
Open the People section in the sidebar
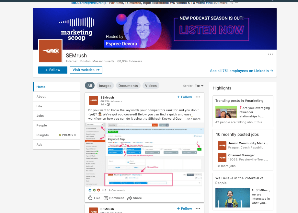point(56,125)
